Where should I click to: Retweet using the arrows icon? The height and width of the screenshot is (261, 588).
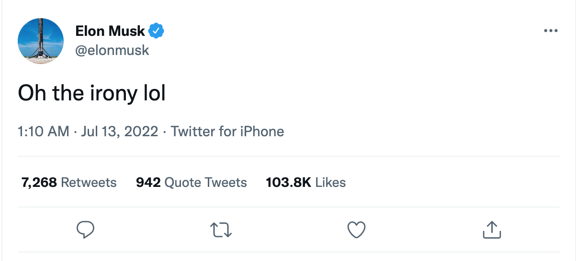(x=221, y=230)
